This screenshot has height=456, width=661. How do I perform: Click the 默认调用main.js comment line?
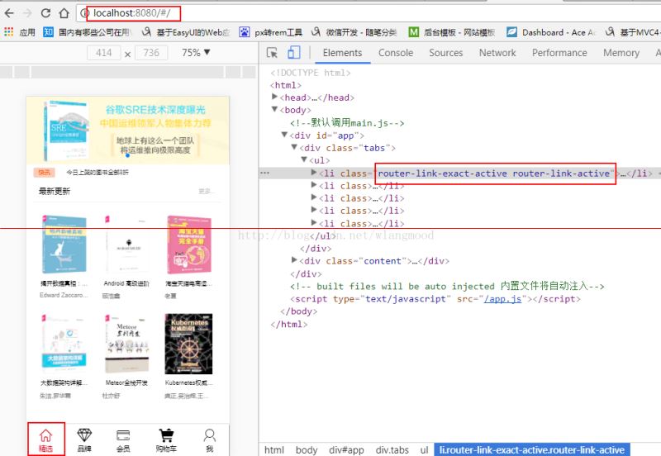[347, 122]
